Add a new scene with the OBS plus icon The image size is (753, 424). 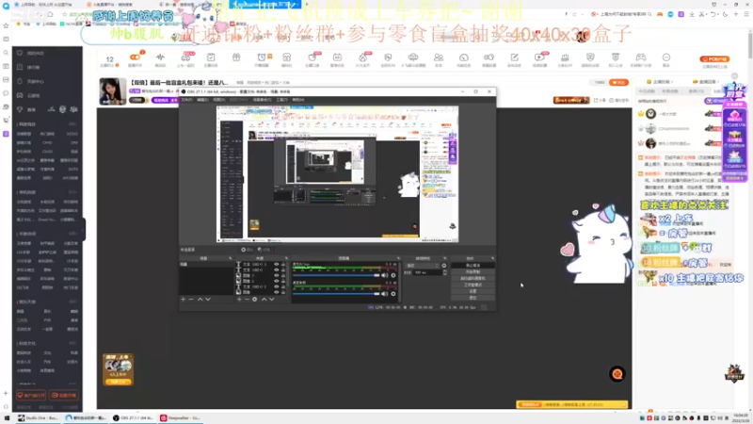click(183, 299)
